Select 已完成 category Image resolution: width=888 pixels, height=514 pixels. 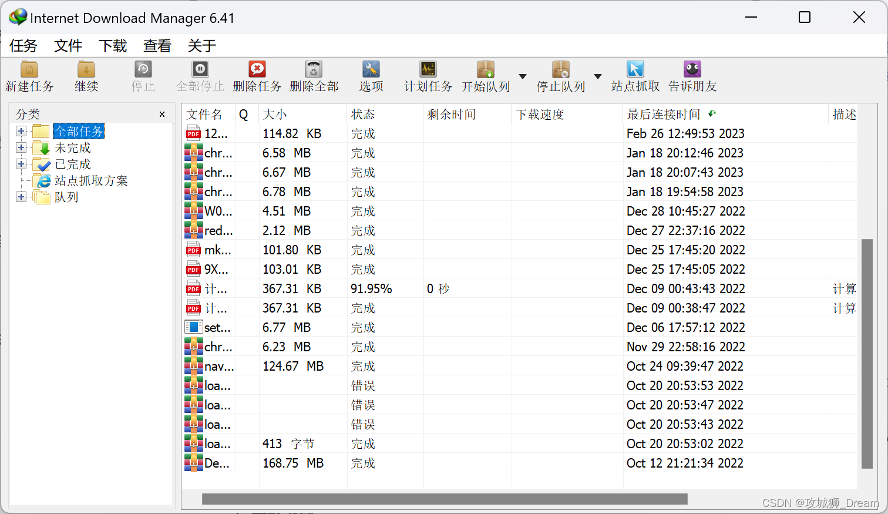point(73,164)
